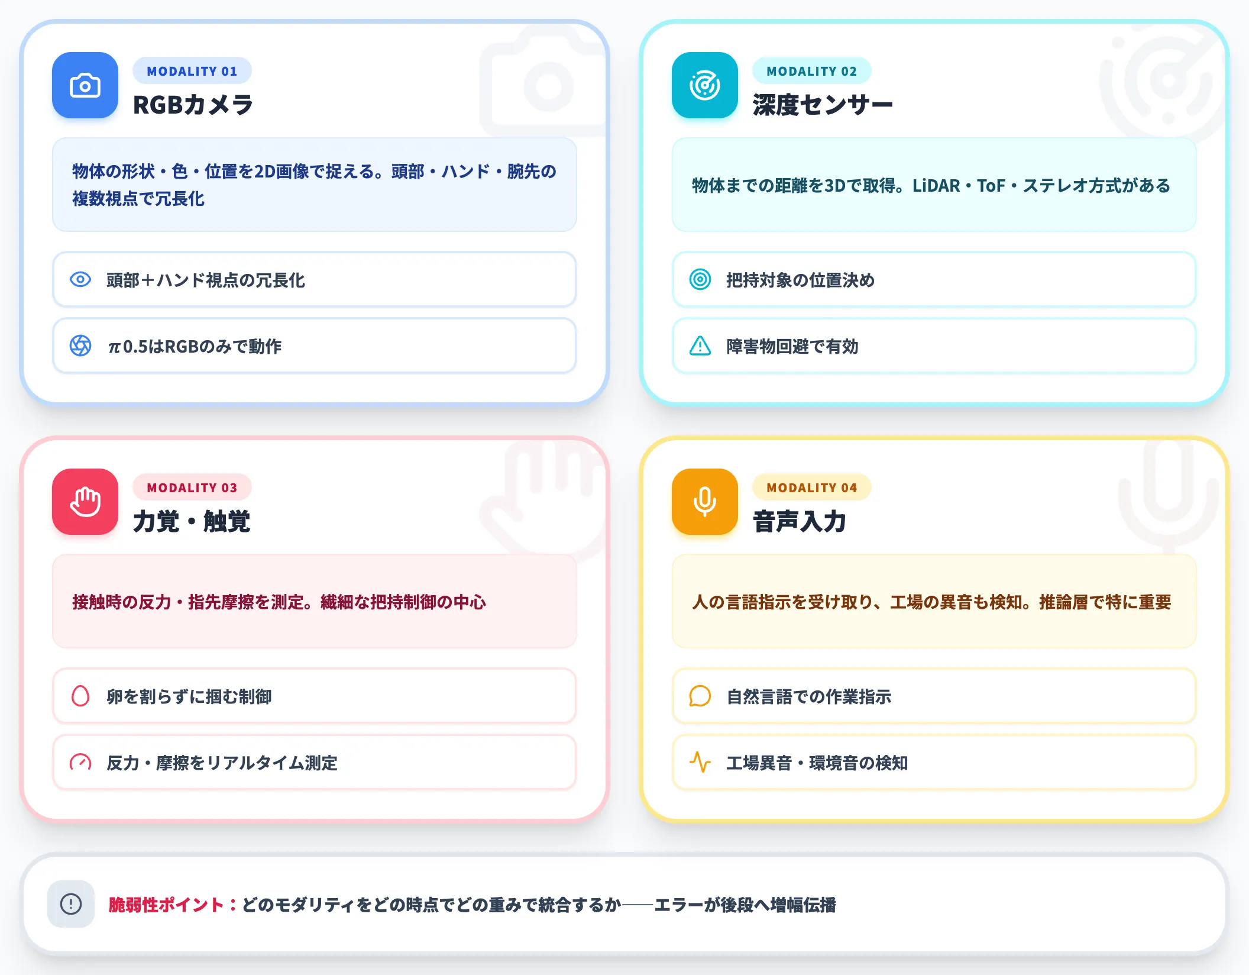Image resolution: width=1249 pixels, height=975 pixels.
Task: Select the MODALITY 04 badge
Action: pyautogui.click(x=812, y=487)
